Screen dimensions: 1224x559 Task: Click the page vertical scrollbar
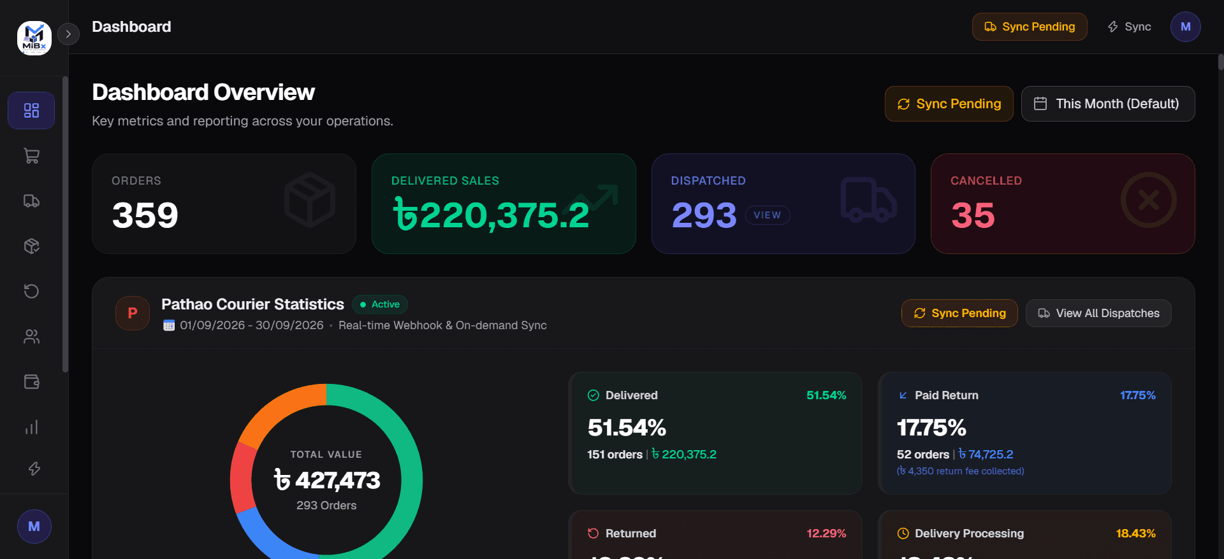coord(1220,62)
